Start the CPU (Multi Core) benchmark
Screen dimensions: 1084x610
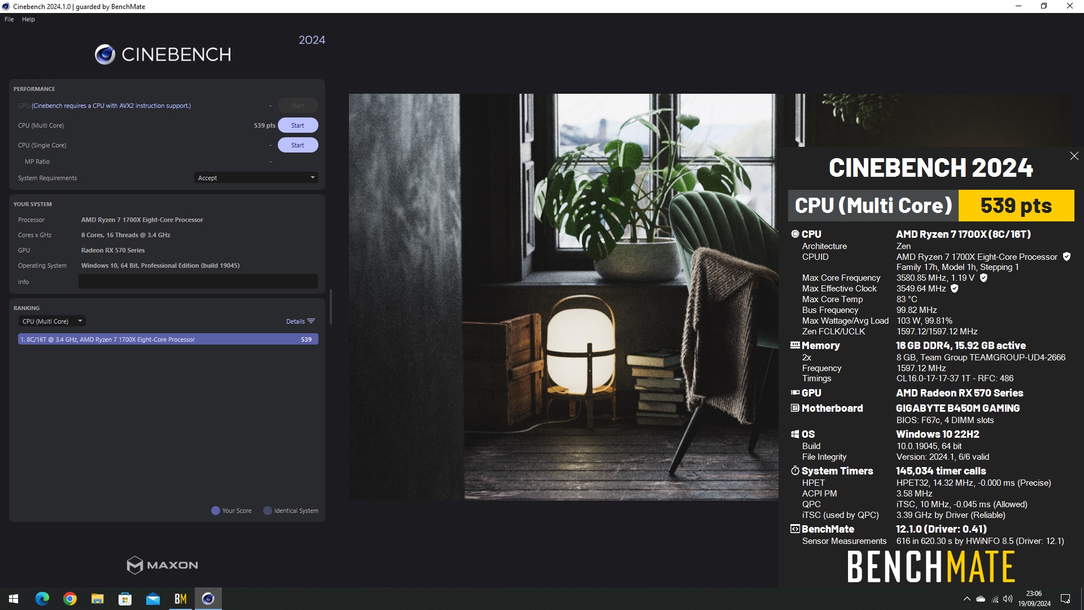tap(298, 125)
